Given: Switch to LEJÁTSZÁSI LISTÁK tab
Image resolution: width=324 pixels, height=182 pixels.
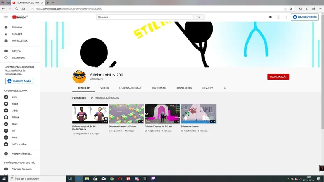Looking at the screenshot, I should point(130,88).
